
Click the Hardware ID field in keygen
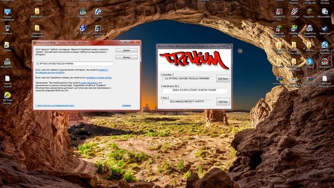coord(194,90)
